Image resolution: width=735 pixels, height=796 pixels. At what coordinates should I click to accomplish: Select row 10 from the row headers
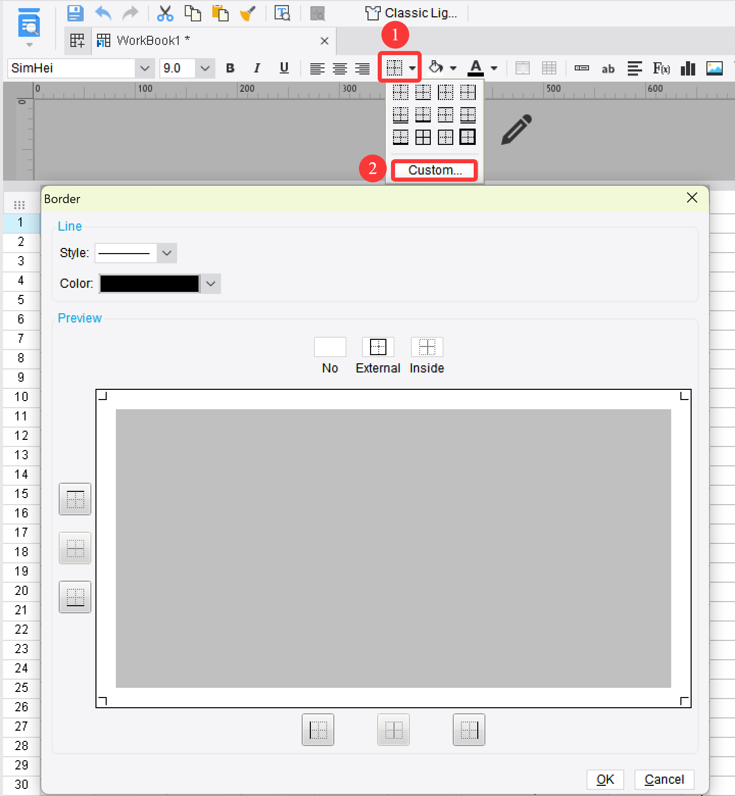point(21,396)
